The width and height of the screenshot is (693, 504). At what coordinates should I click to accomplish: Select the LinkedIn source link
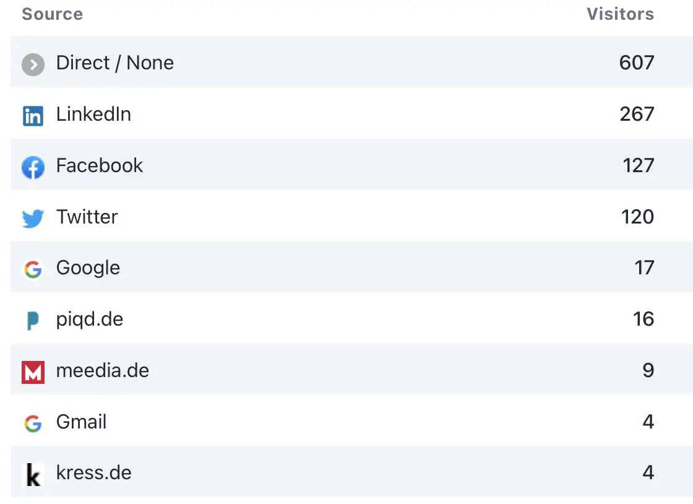point(93,114)
